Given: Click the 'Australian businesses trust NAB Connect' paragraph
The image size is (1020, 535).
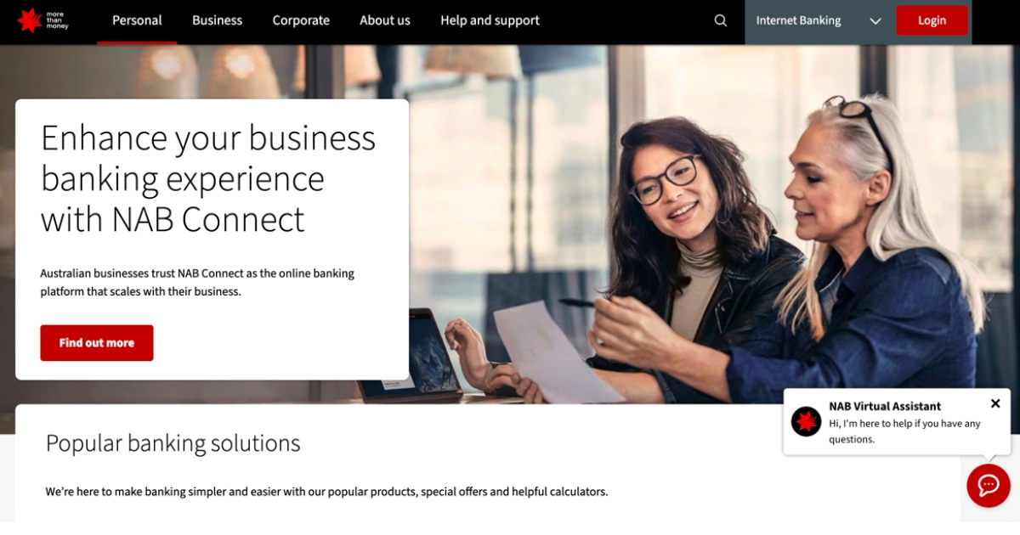Looking at the screenshot, I should click(197, 282).
